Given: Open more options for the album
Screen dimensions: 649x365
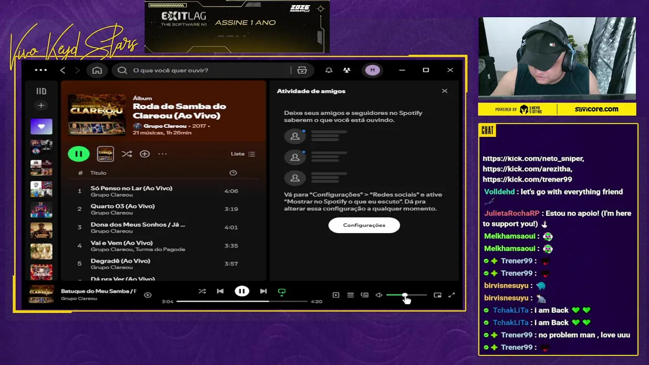Looking at the screenshot, I should point(162,154).
